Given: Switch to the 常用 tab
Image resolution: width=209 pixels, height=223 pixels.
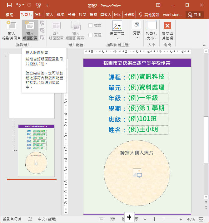Looking at the screenshot, I should [39, 15].
